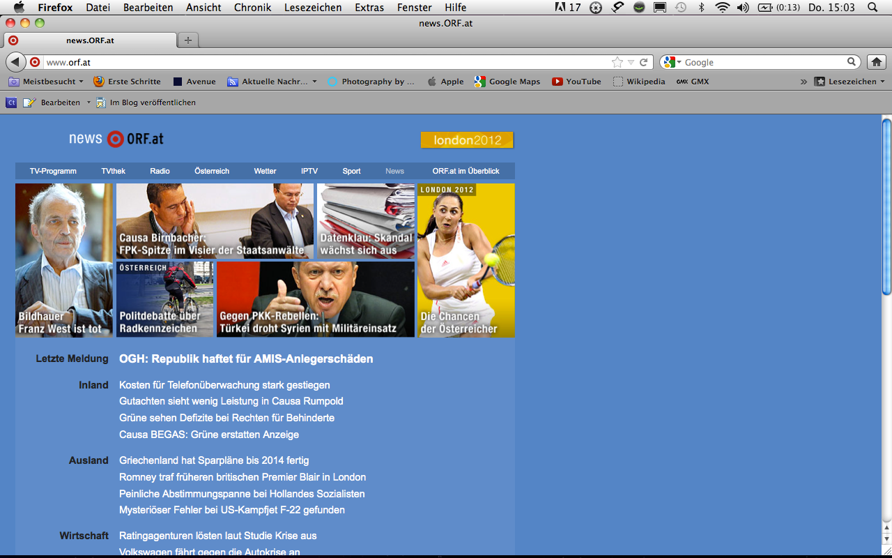Screen dimensions: 892x558
Task: Click the Ct toolbar icon
Action: point(11,103)
